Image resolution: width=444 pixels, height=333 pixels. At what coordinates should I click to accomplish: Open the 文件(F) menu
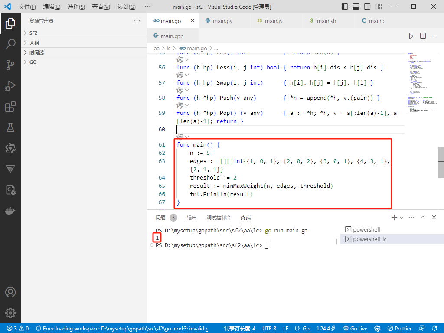[27, 7]
